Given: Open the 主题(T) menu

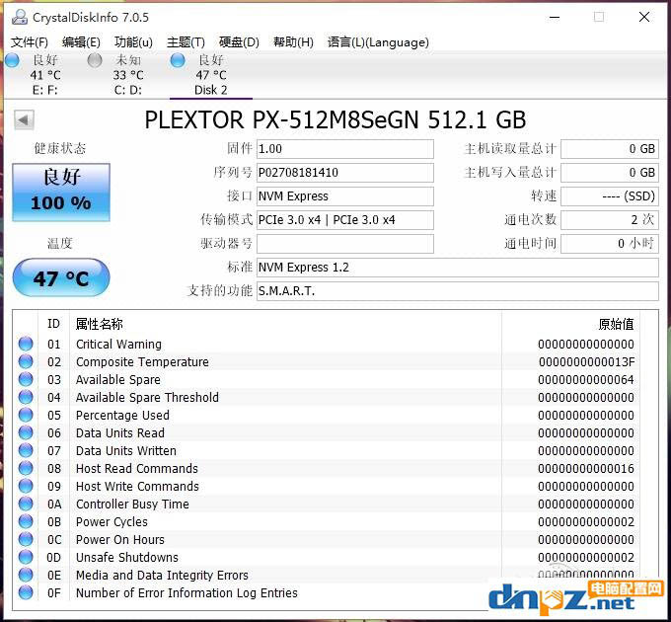Looking at the screenshot, I should click(x=186, y=41).
